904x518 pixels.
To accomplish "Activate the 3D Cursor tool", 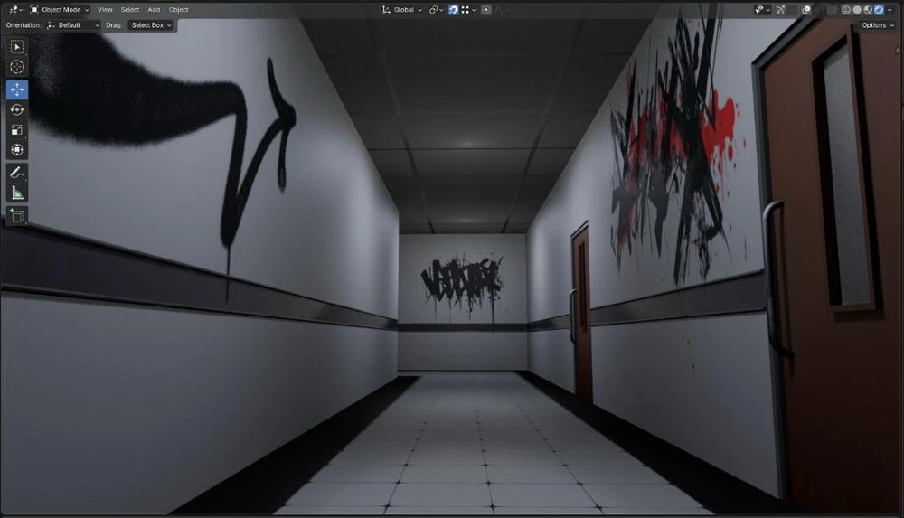I will tap(17, 68).
